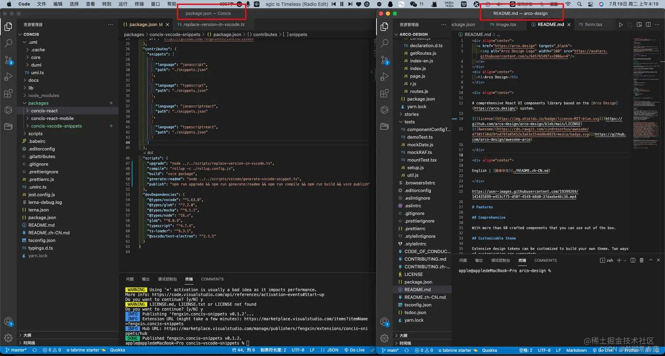The height and width of the screenshot is (356, 665).
Task: Open Run and Debug view in Concis window
Action: [8, 77]
